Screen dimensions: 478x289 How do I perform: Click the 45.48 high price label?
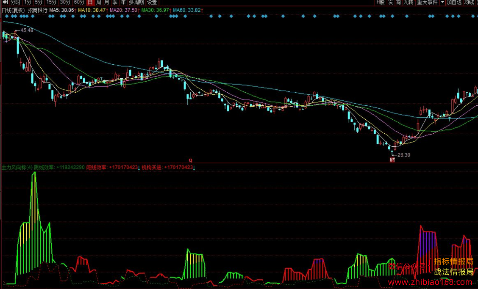tap(27, 30)
